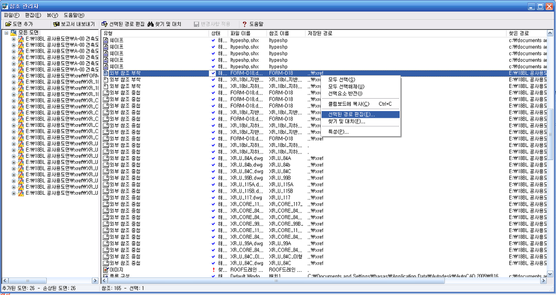Click the XR_U_84C_이형 reference name cell
Screen dimensions: 556x295
pyautogui.click(x=286, y=256)
